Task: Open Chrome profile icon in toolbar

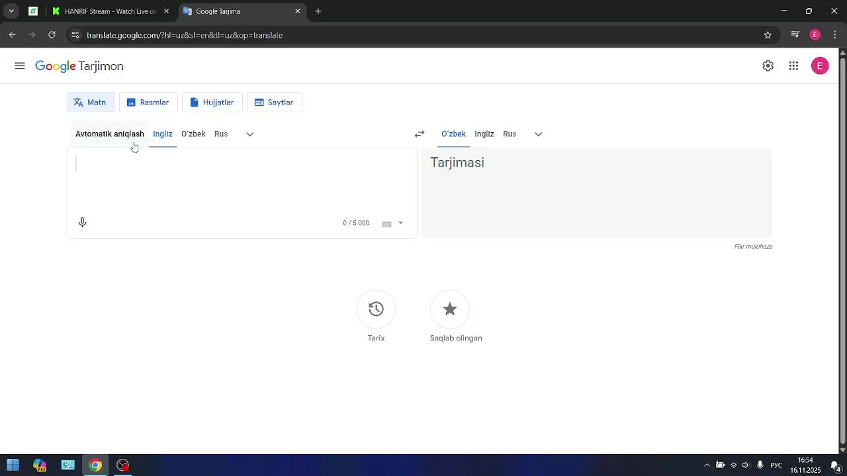Action: pos(815,35)
